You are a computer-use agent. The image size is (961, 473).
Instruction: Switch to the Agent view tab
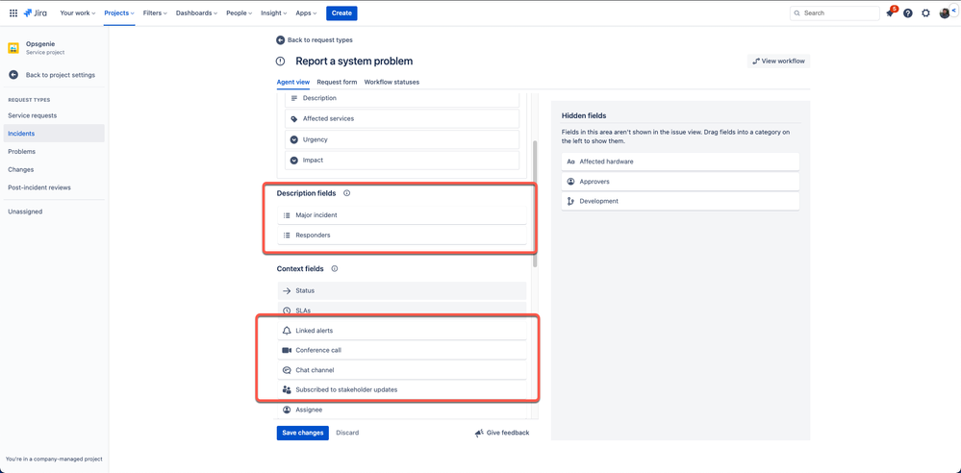pyautogui.click(x=293, y=82)
